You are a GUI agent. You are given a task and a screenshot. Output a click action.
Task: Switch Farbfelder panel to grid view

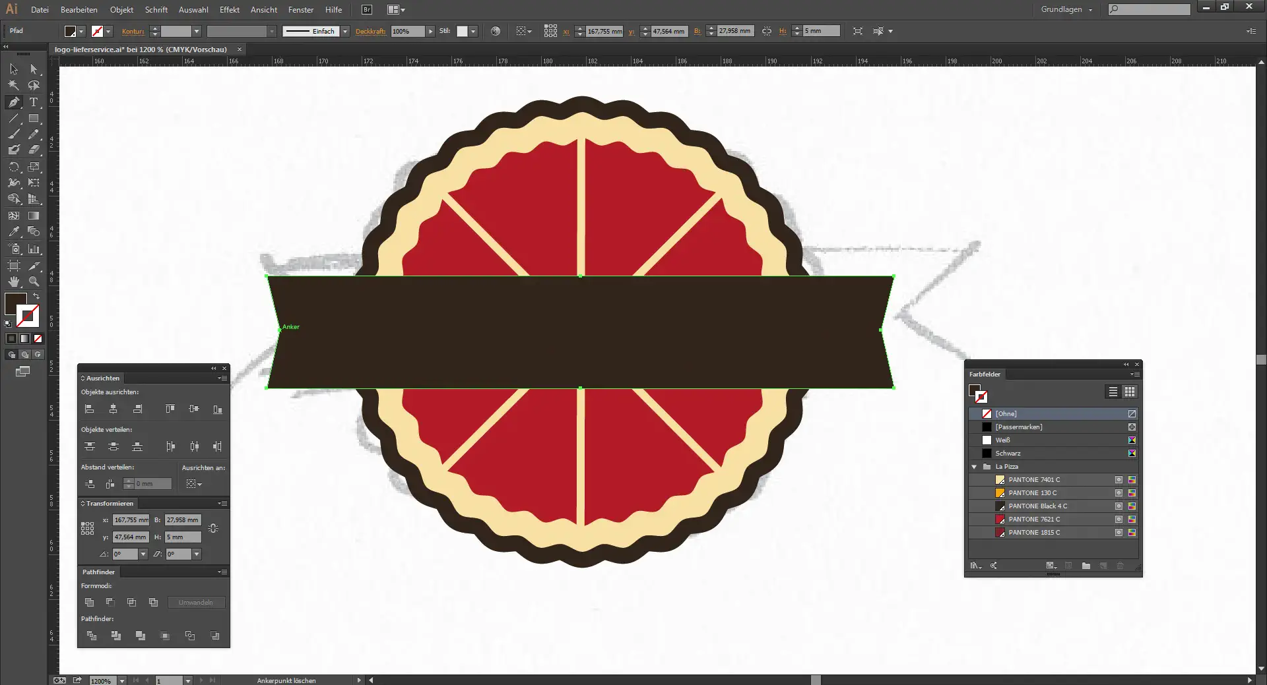tap(1130, 392)
